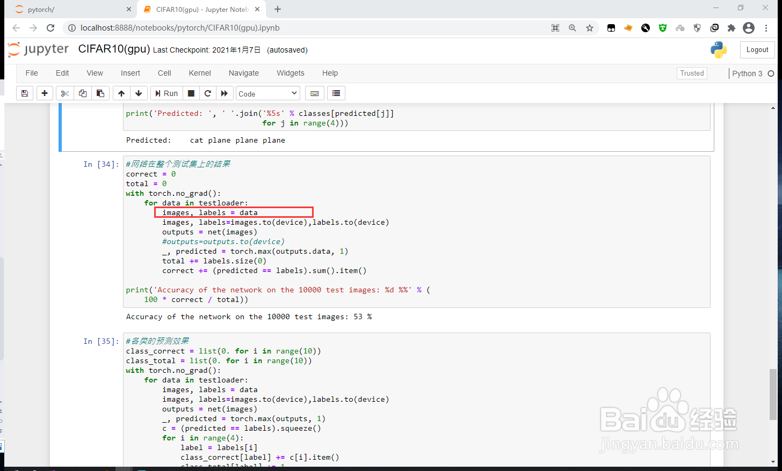Click the page vertical scrollbar thumb
The height and width of the screenshot is (471, 782).
click(x=773, y=394)
